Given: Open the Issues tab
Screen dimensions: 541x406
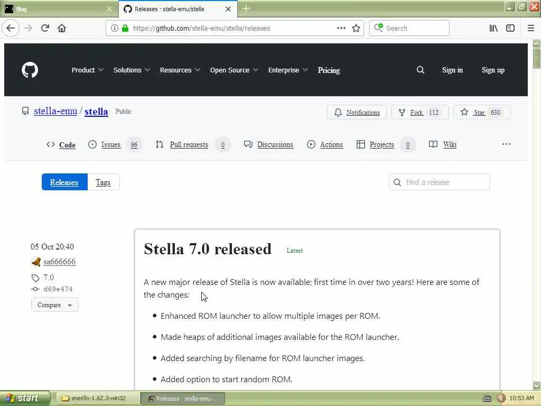Looking at the screenshot, I should click(x=114, y=145).
